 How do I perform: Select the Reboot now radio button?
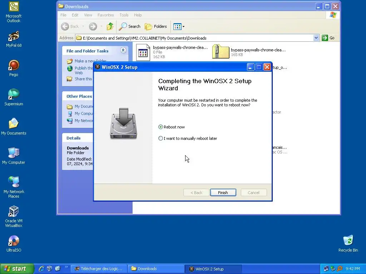click(160, 127)
